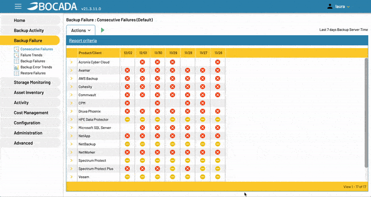Expand the Commvault row
Viewport: 371px width, 197px height.
click(x=71, y=95)
